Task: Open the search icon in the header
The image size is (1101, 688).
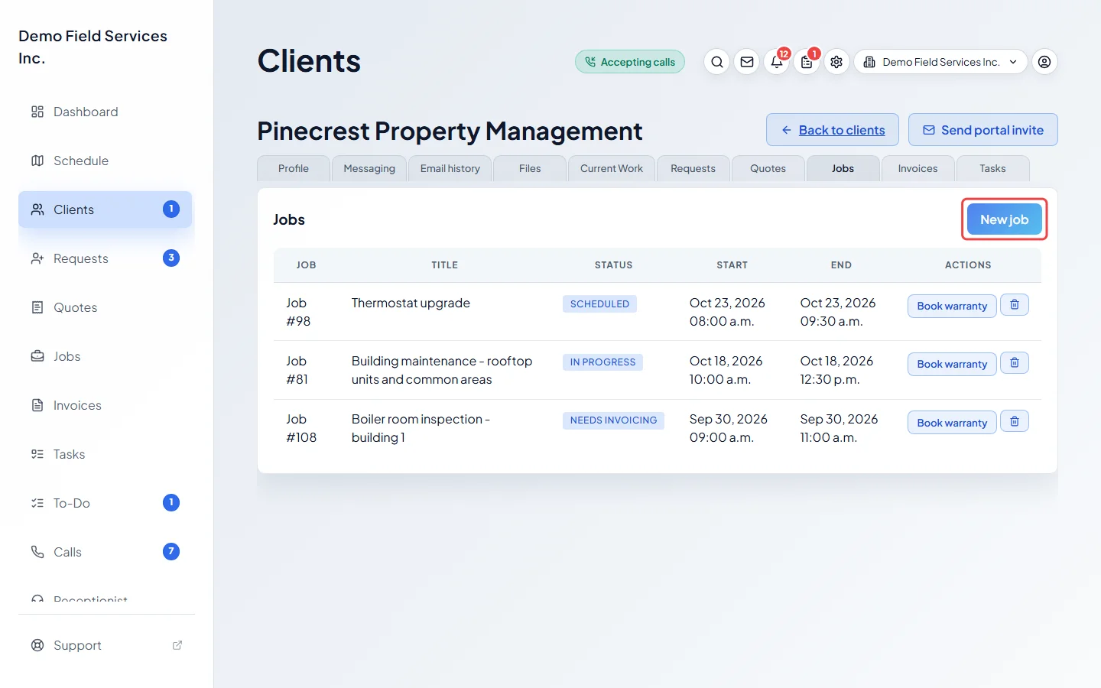Action: [717, 62]
